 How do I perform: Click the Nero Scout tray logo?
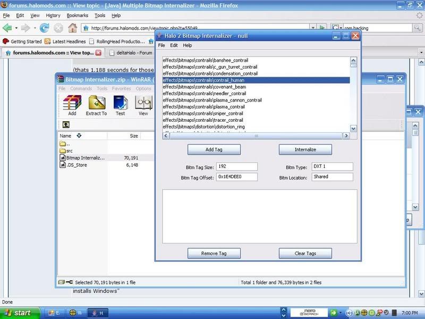(x=309, y=313)
